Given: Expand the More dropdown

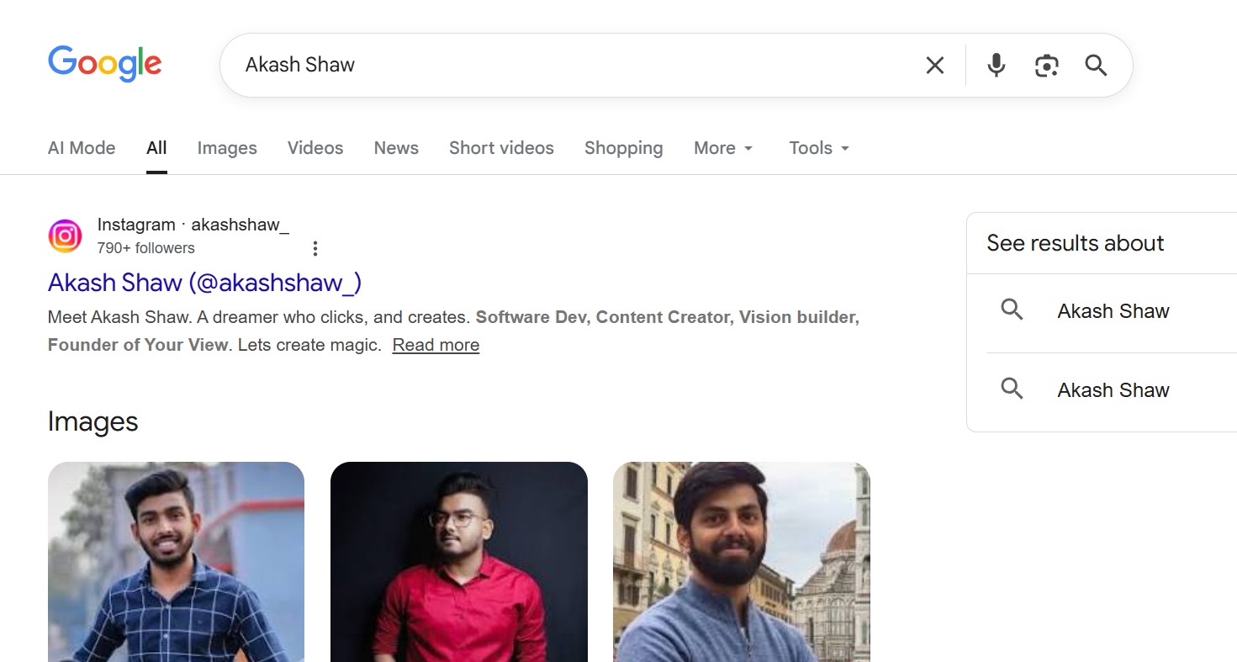Looking at the screenshot, I should click(x=723, y=148).
